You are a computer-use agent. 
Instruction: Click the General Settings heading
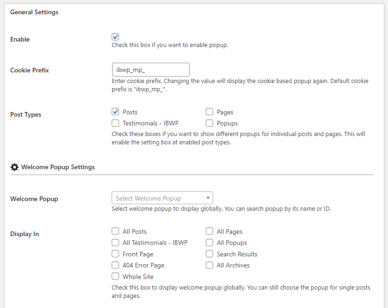(34, 12)
